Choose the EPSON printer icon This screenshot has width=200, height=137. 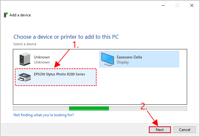(x=24, y=77)
